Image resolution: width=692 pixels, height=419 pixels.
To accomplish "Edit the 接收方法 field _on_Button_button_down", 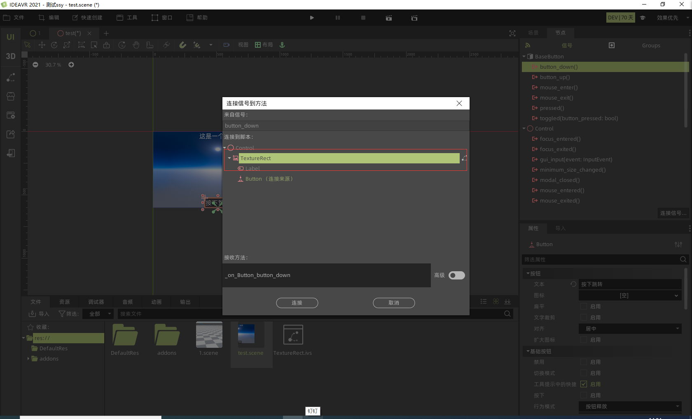I will click(x=327, y=275).
